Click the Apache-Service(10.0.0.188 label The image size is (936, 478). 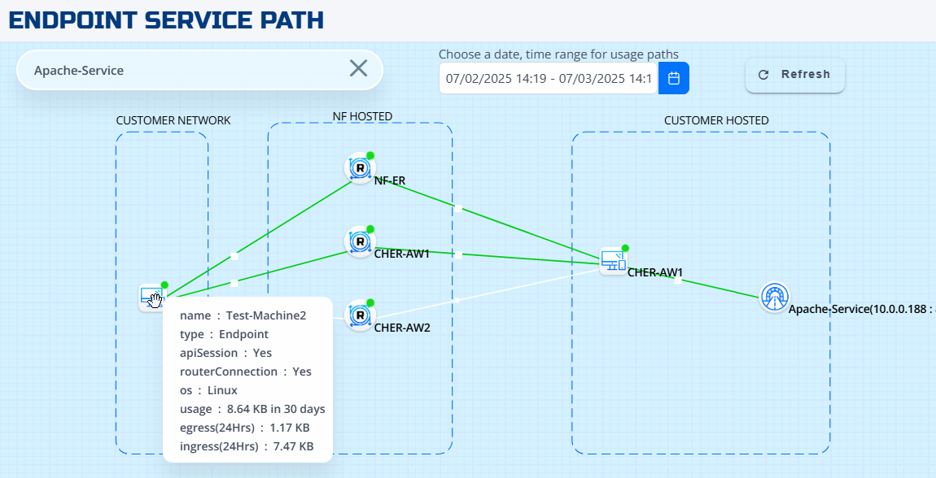point(861,310)
